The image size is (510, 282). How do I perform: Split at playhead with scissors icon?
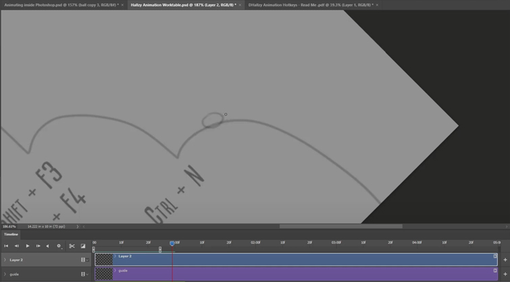click(72, 246)
